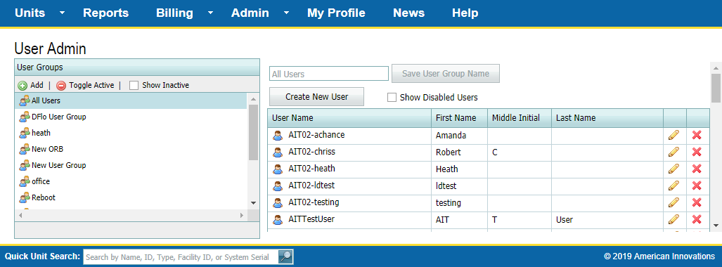Expand the Units menu dropdown arrow
Image resolution: width=722 pixels, height=267 pixels.
[62, 13]
